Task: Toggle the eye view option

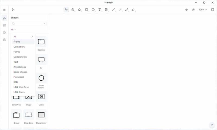Action: coord(186,9)
